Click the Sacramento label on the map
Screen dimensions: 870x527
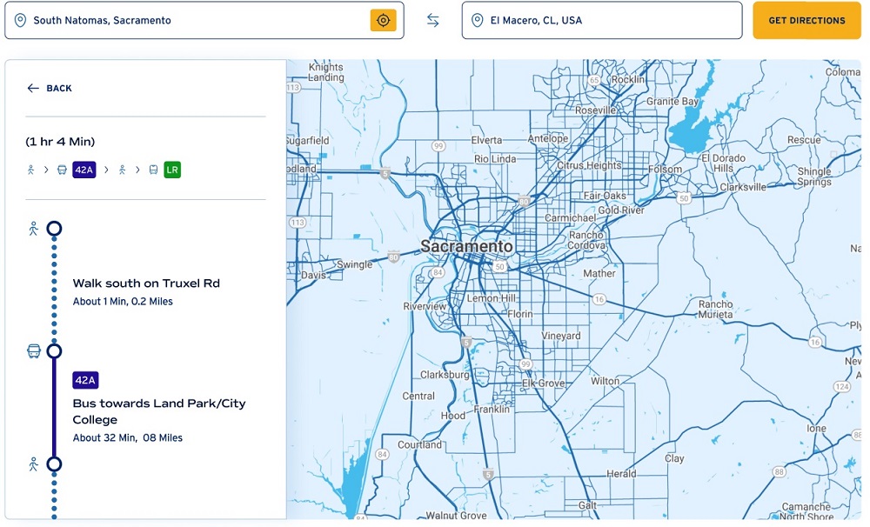click(466, 247)
